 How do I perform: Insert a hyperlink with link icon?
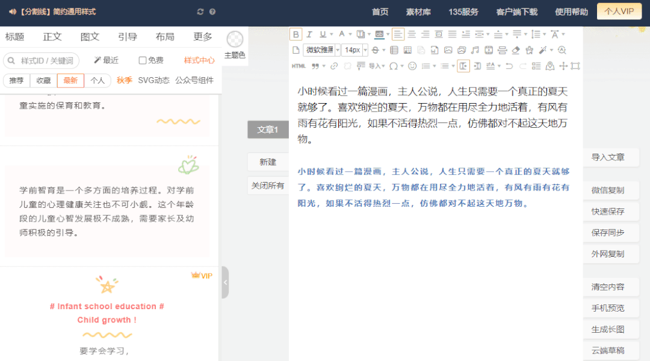[x=334, y=66]
